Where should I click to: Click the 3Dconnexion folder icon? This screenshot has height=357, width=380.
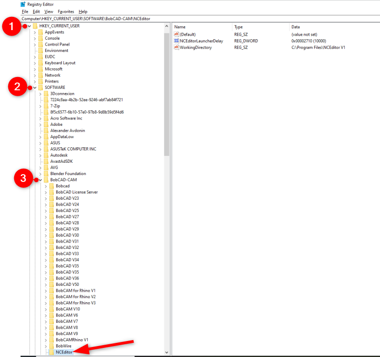point(46,93)
